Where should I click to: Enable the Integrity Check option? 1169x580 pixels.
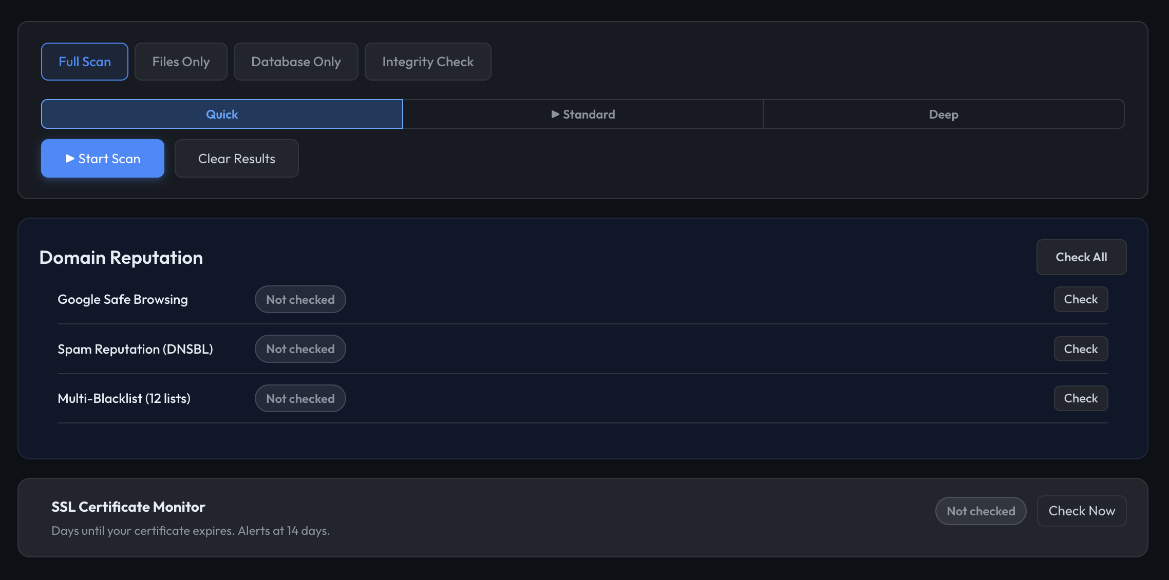point(428,62)
